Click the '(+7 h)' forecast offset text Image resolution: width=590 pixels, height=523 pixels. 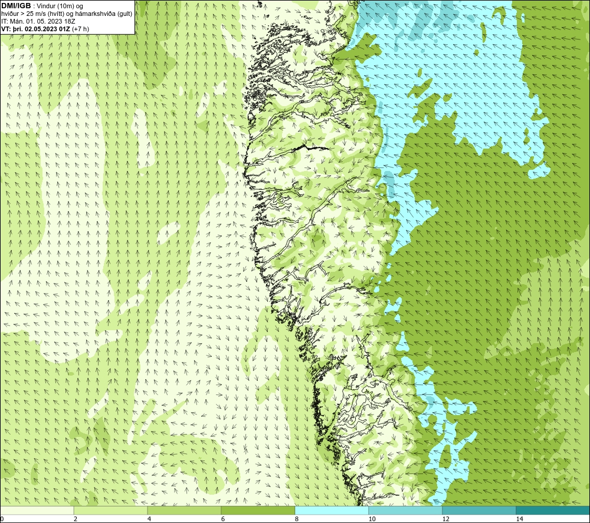tap(80, 28)
